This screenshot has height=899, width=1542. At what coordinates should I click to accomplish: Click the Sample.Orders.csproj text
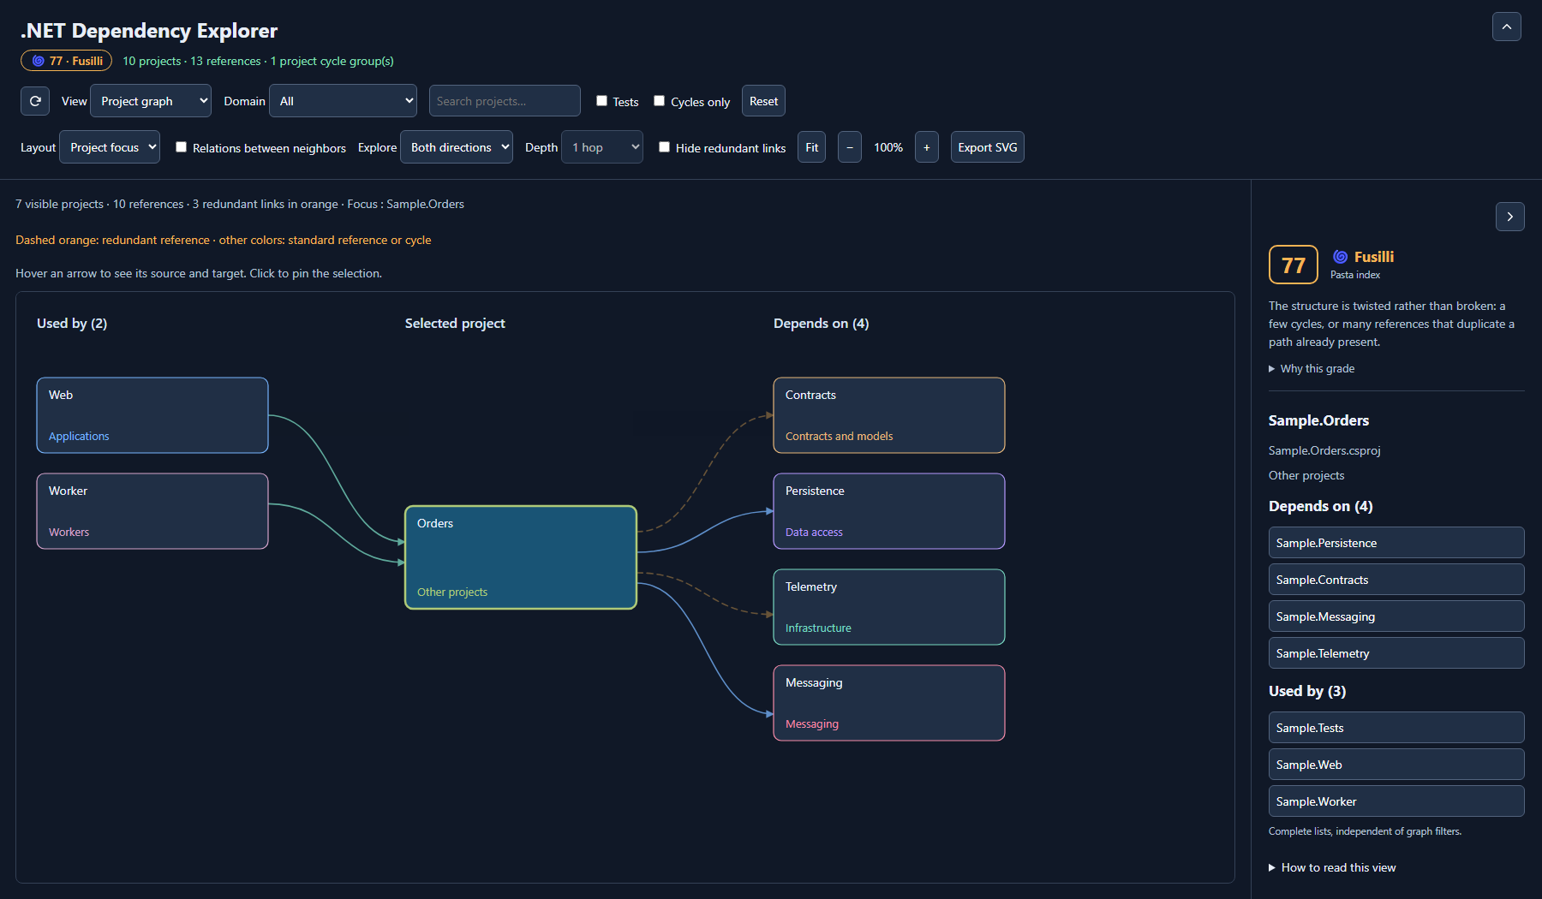point(1324,450)
